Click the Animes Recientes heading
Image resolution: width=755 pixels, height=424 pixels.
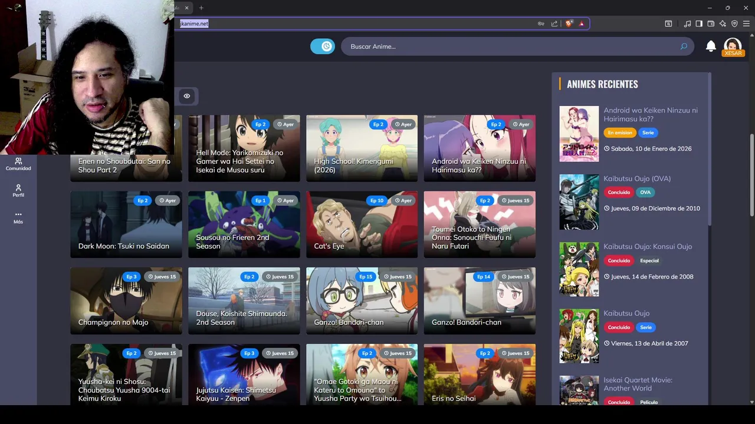pos(602,84)
